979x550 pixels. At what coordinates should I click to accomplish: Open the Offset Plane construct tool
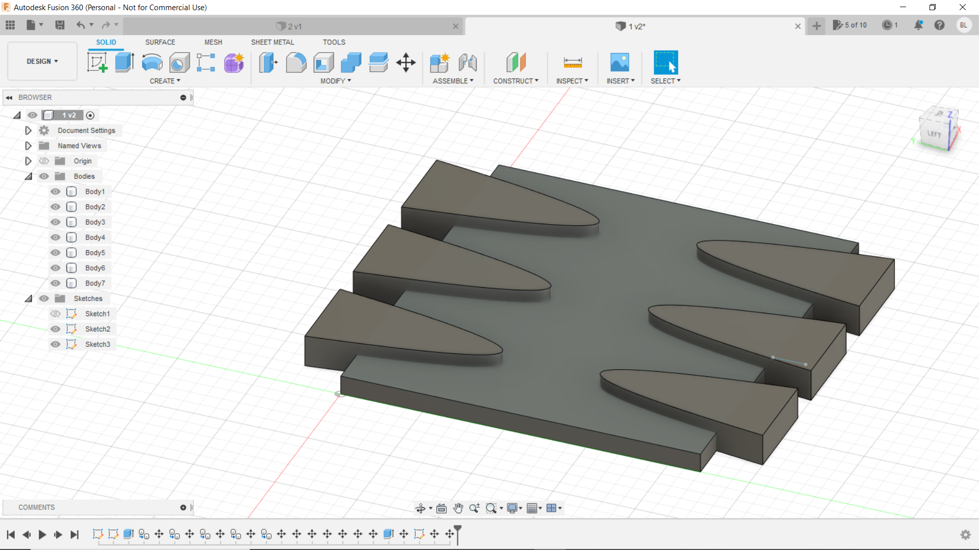[516, 63]
